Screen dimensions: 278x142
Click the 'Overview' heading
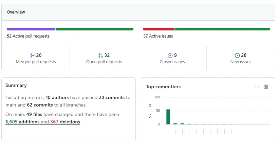click(16, 12)
